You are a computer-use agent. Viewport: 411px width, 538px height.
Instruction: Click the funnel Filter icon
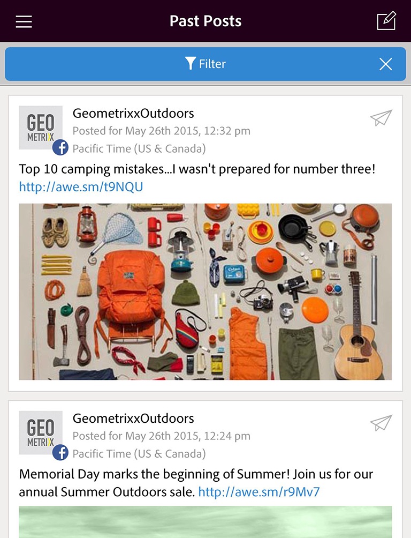click(190, 63)
